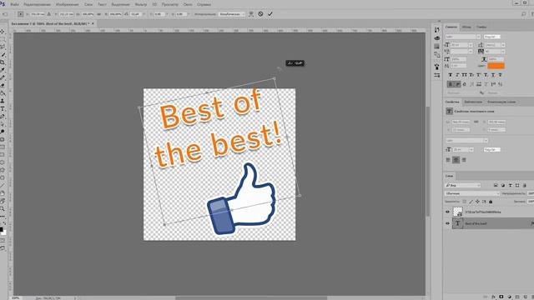Click the relative positioning triangle icon
534x300 pixels.
(49, 14)
